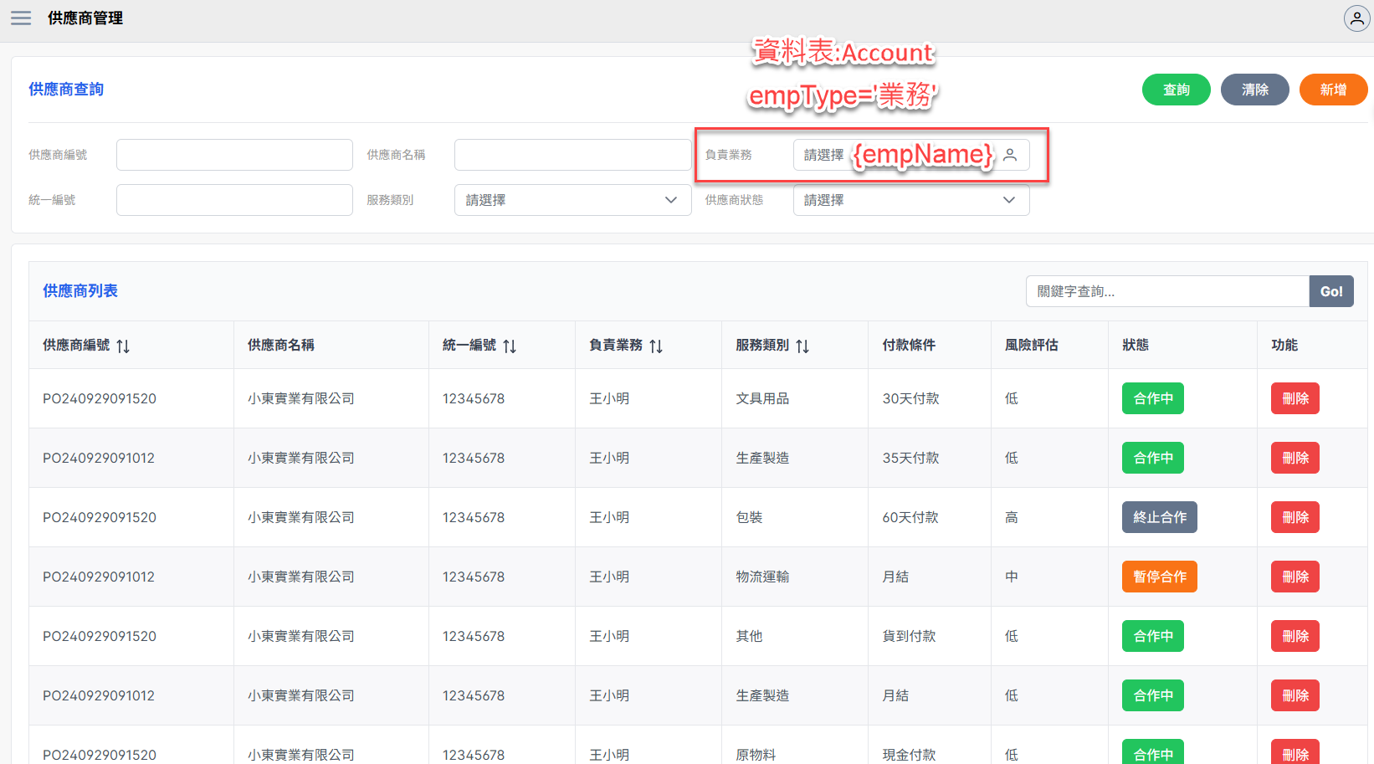The width and height of the screenshot is (1374, 764).
Task: Focus the 供應商編號 input field
Action: (234, 155)
